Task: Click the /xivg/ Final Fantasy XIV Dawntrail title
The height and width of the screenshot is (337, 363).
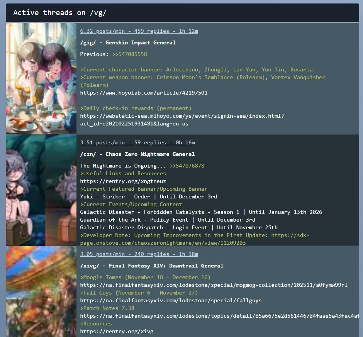Action: pyautogui.click(x=152, y=266)
